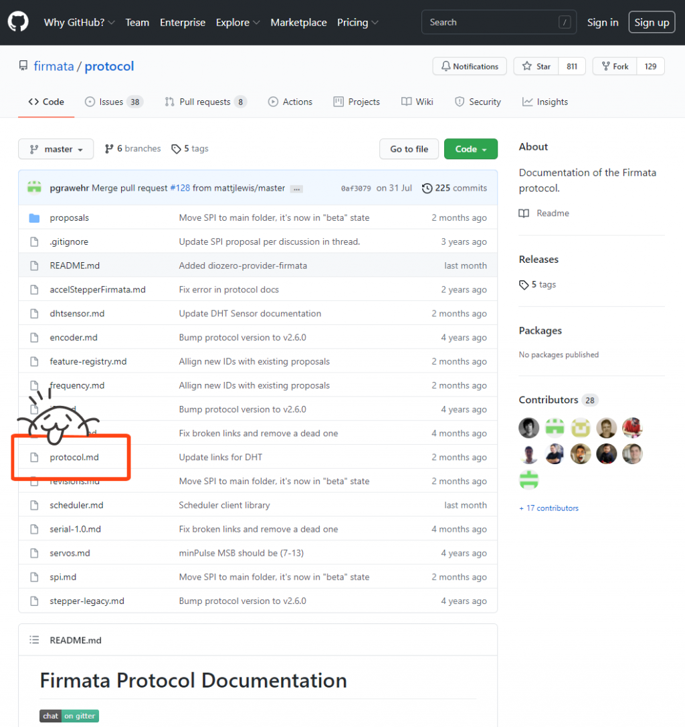Focus the GitHub search field
The image size is (685, 727).
tap(498, 22)
